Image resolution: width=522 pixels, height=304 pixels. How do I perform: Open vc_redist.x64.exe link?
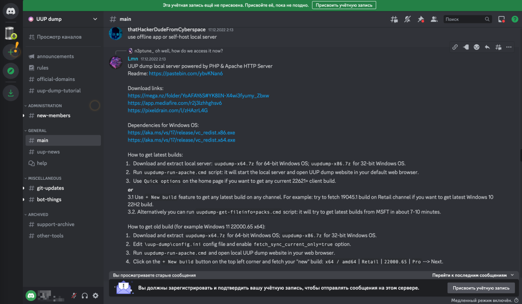pyautogui.click(x=181, y=140)
